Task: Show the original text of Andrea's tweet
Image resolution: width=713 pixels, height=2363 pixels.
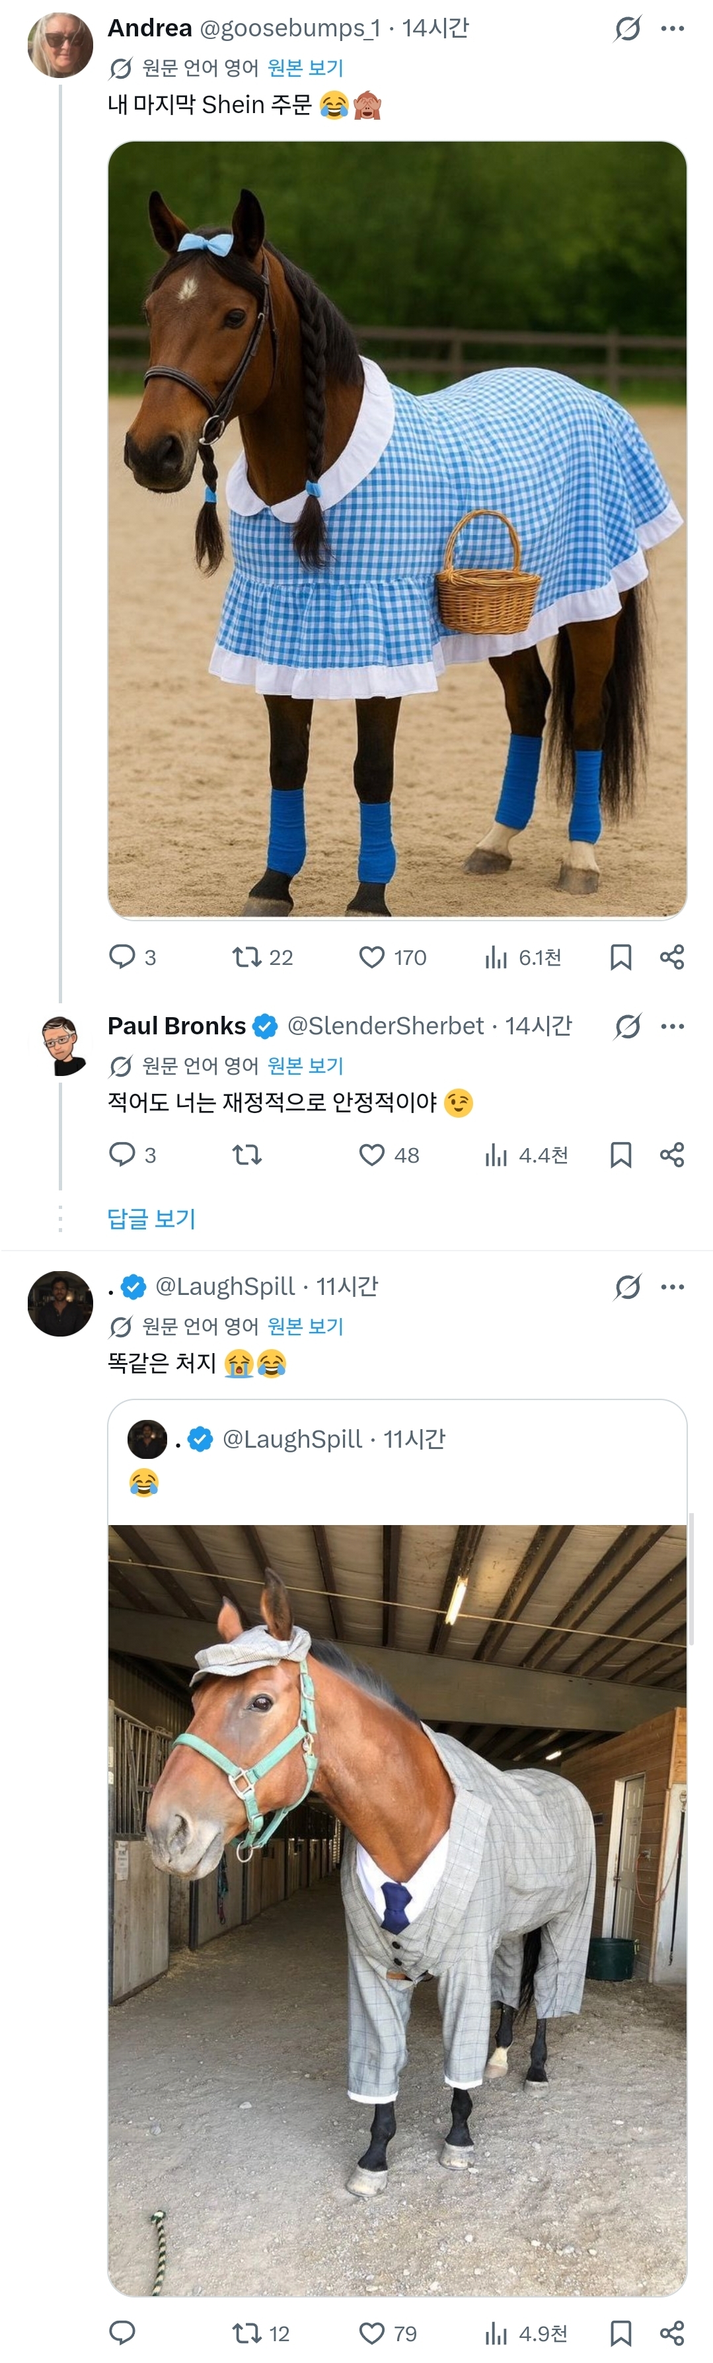Action: tap(305, 68)
